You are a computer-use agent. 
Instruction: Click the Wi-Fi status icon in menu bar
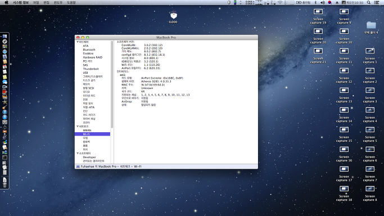coord(280,2)
